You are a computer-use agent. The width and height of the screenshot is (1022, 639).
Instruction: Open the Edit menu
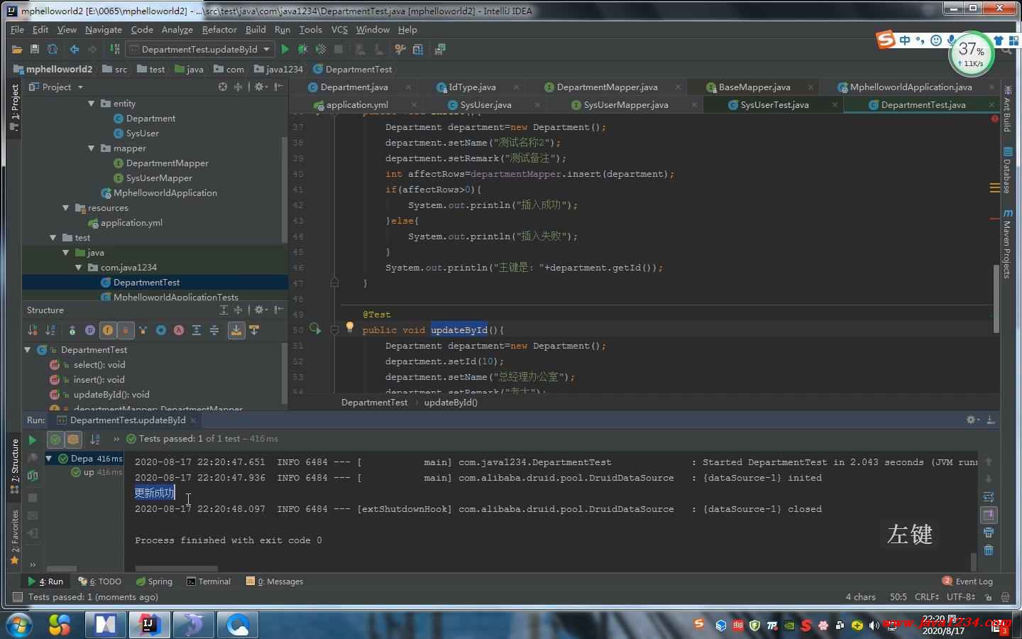40,30
